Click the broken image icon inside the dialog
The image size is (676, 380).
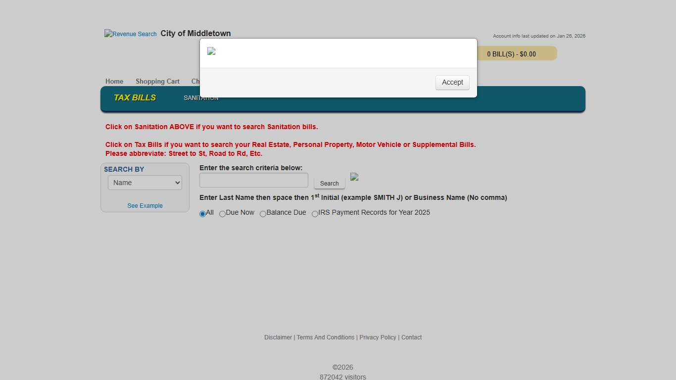212,51
